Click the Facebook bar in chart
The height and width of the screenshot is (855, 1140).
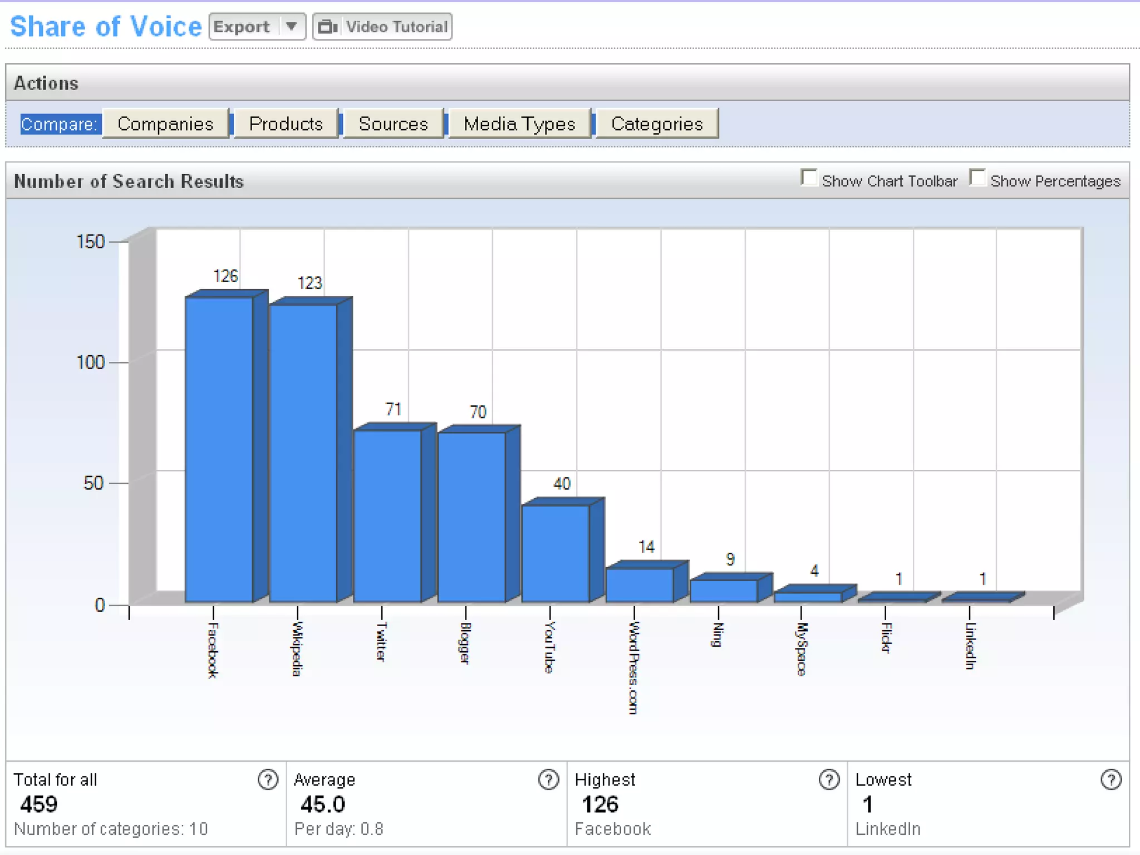click(219, 450)
